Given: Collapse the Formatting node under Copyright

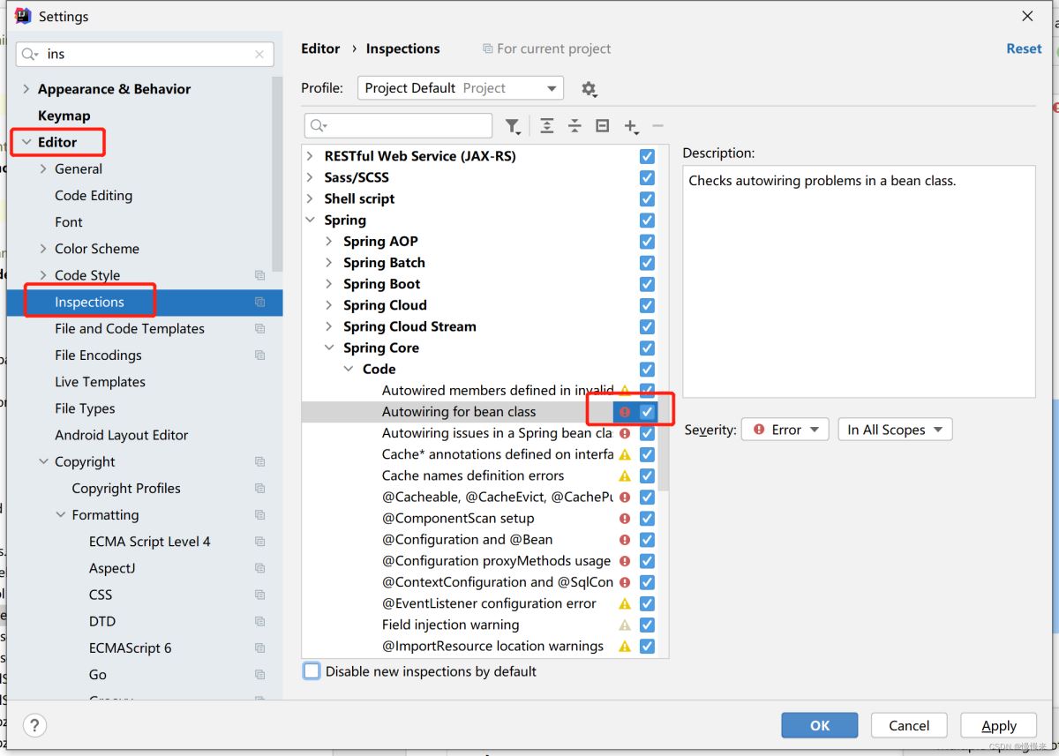Looking at the screenshot, I should 61,514.
